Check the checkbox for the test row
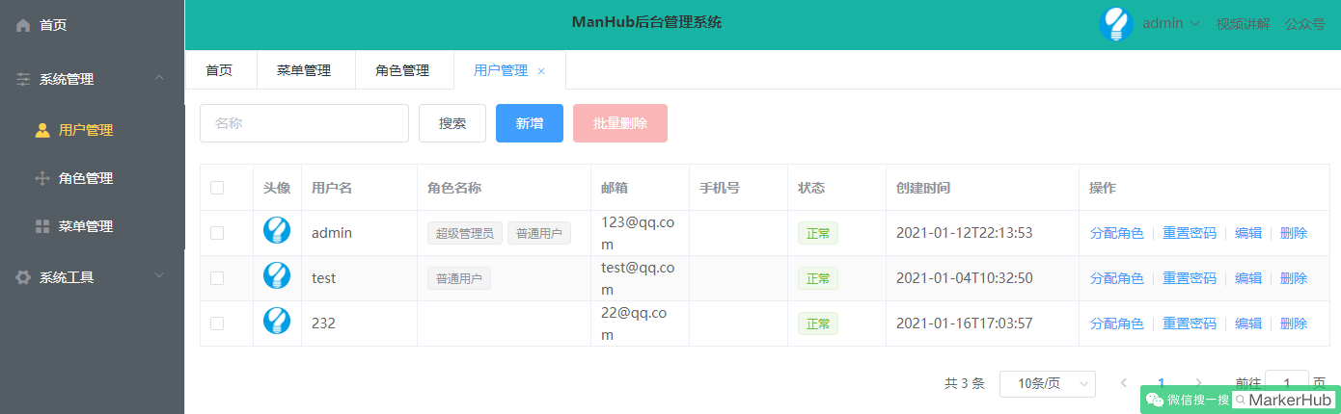This screenshot has height=414, width=1341. (217, 278)
